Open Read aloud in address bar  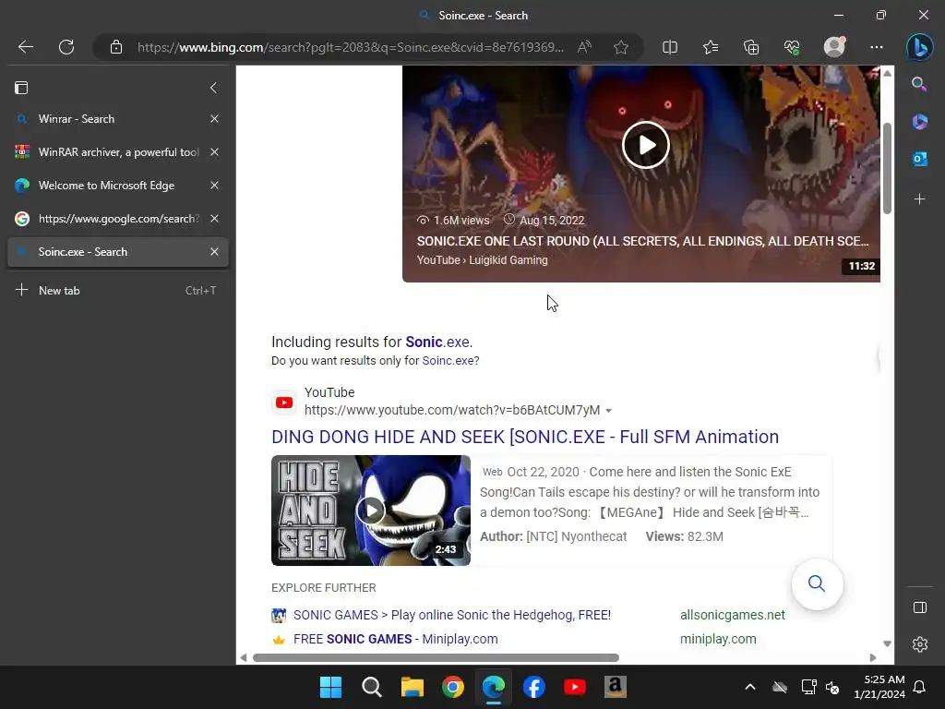584,47
